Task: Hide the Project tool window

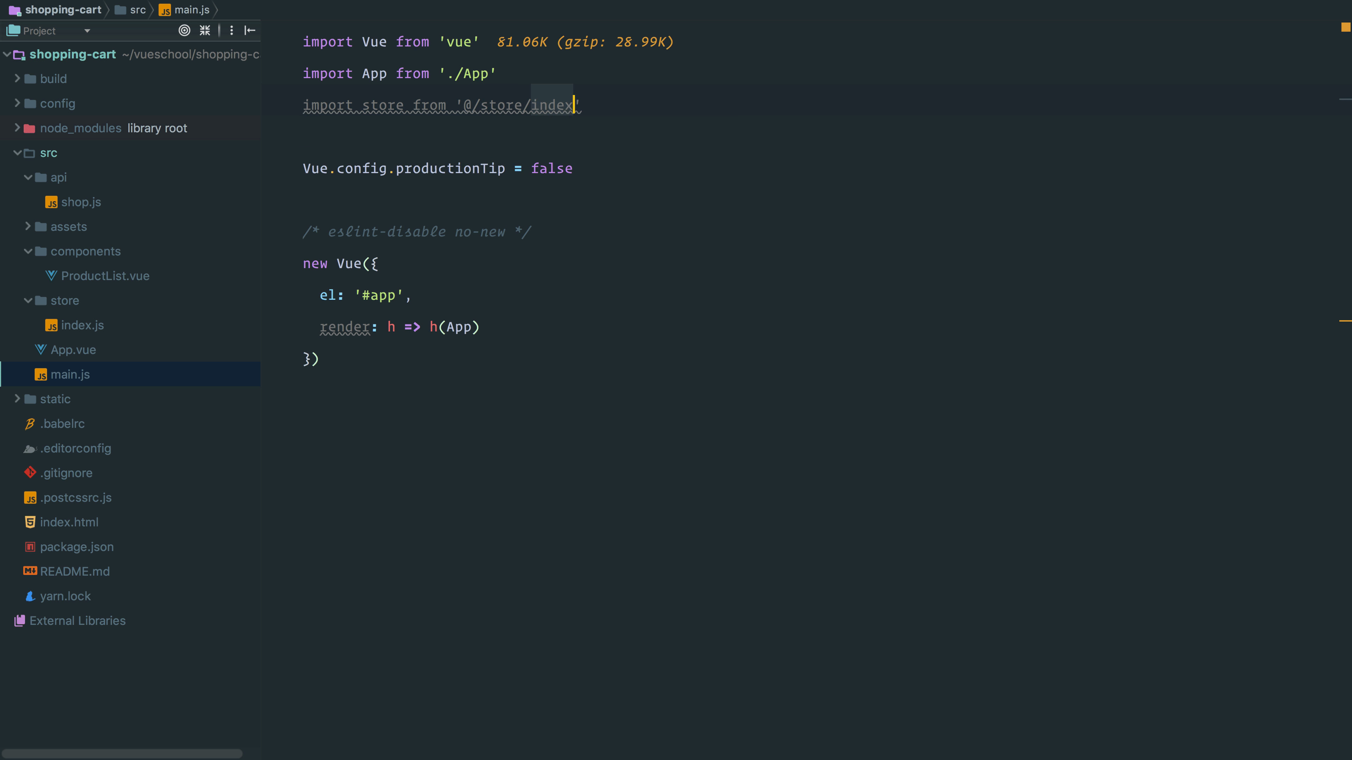Action: click(250, 30)
